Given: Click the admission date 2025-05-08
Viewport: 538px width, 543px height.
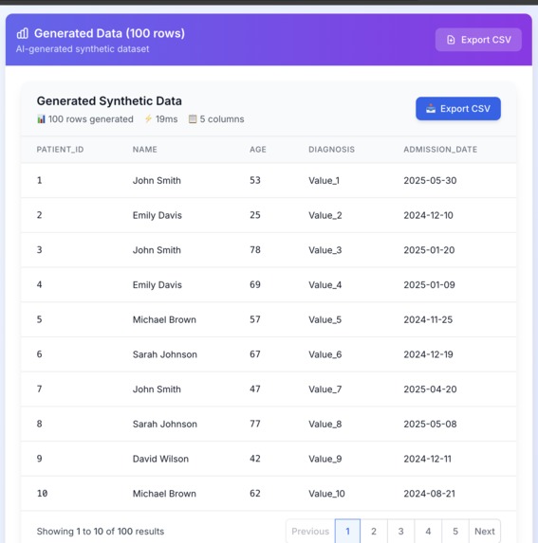Looking at the screenshot, I should (430, 425).
